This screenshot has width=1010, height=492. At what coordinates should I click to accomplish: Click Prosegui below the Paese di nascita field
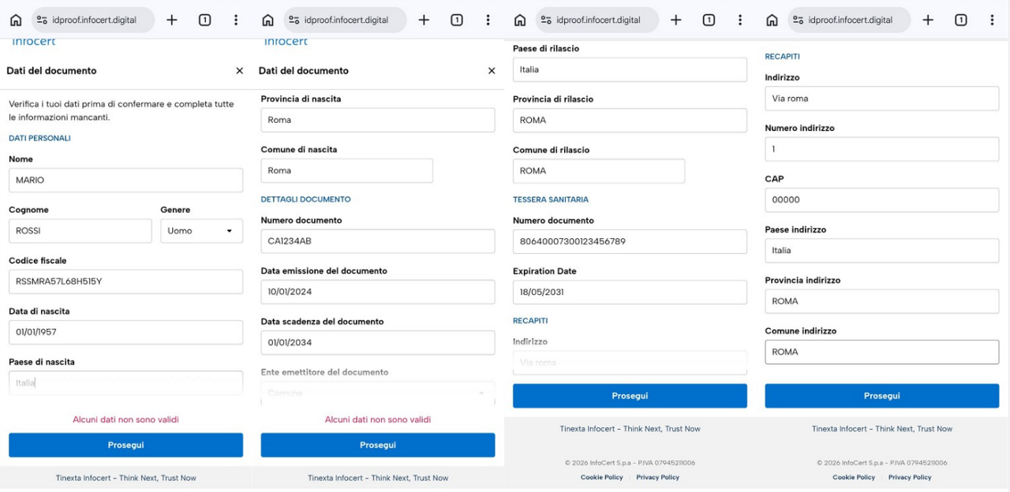(x=125, y=445)
